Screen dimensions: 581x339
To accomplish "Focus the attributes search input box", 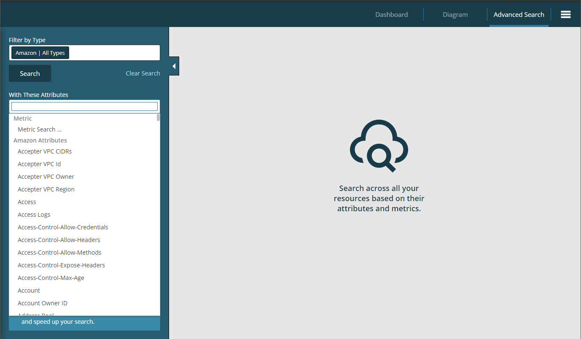I will pyautogui.click(x=84, y=106).
